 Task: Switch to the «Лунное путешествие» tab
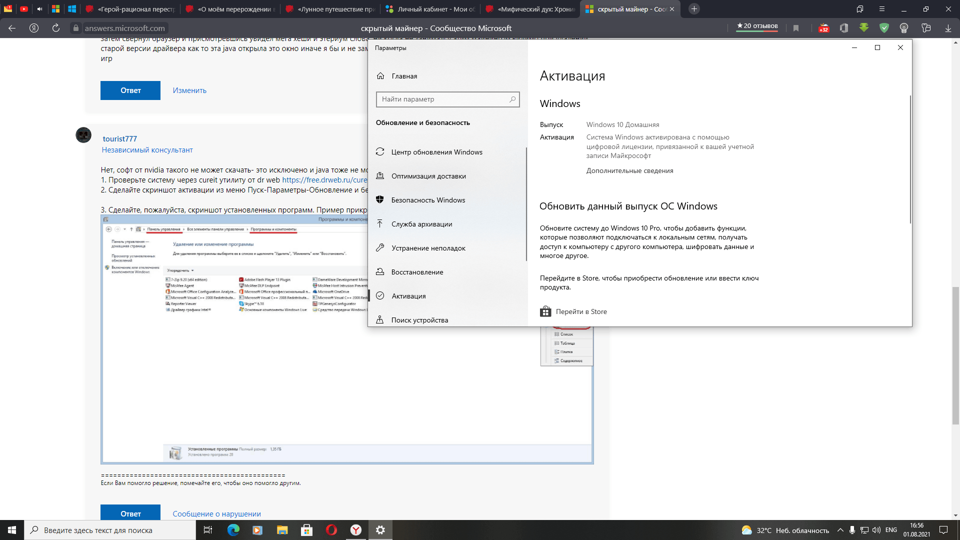[x=330, y=9]
